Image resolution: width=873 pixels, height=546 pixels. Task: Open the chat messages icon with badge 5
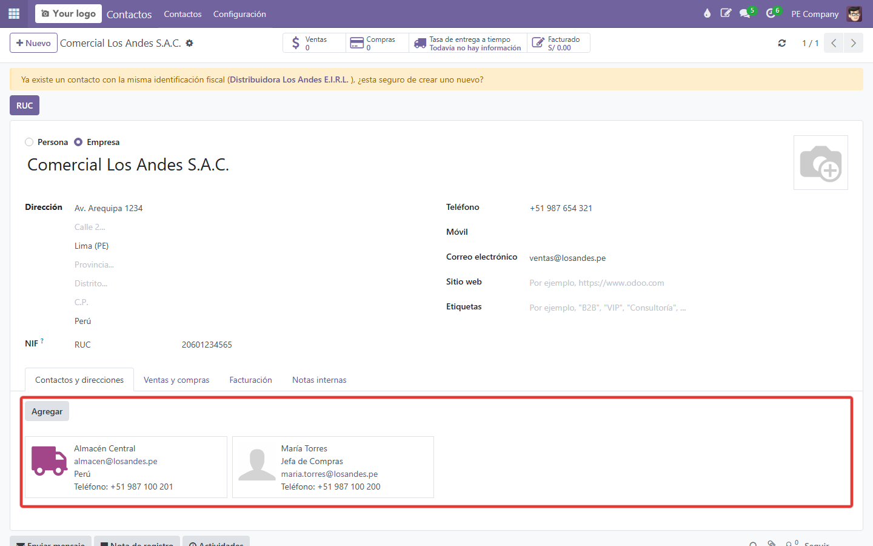coord(746,13)
